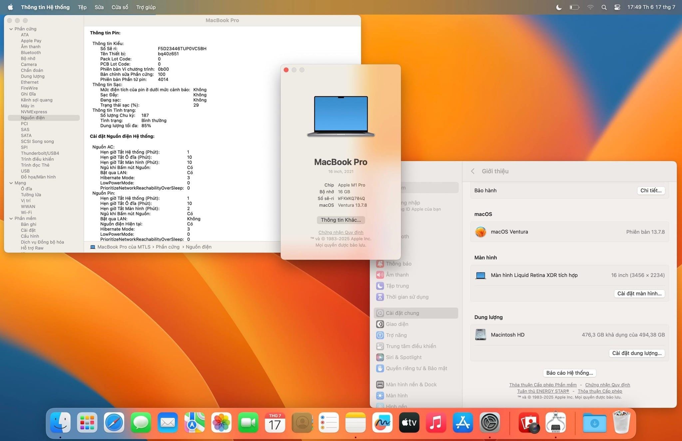Viewport: 682px width, 441px height.
Task: Collapse the Mạng section
Action: click(11, 183)
